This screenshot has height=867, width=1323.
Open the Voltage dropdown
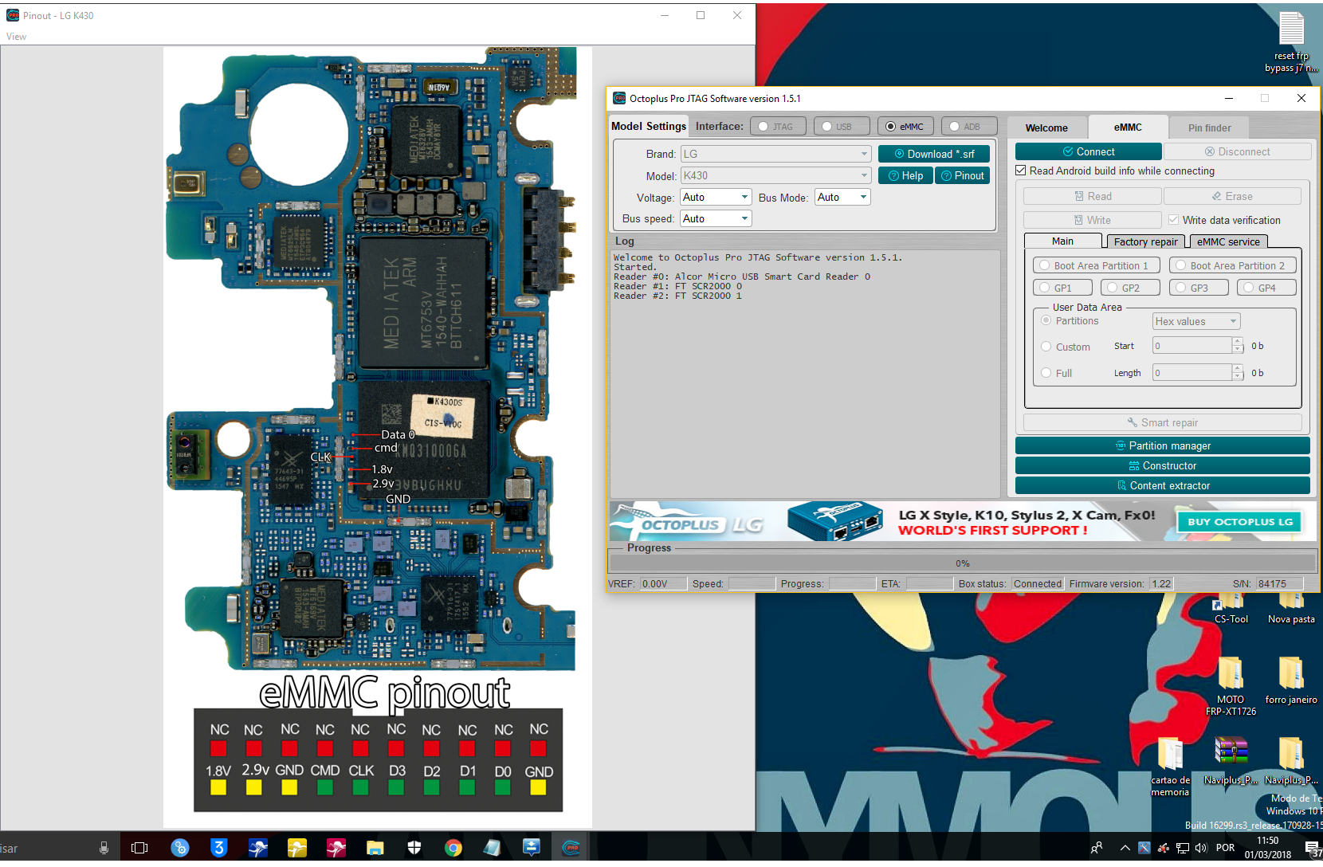click(716, 197)
